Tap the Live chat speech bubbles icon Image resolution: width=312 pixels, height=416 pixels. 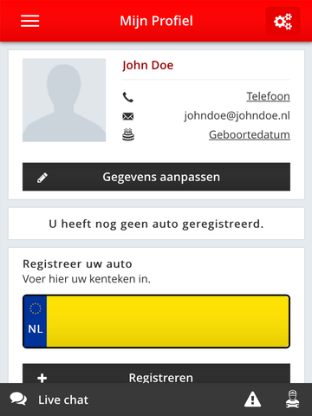tap(18, 399)
